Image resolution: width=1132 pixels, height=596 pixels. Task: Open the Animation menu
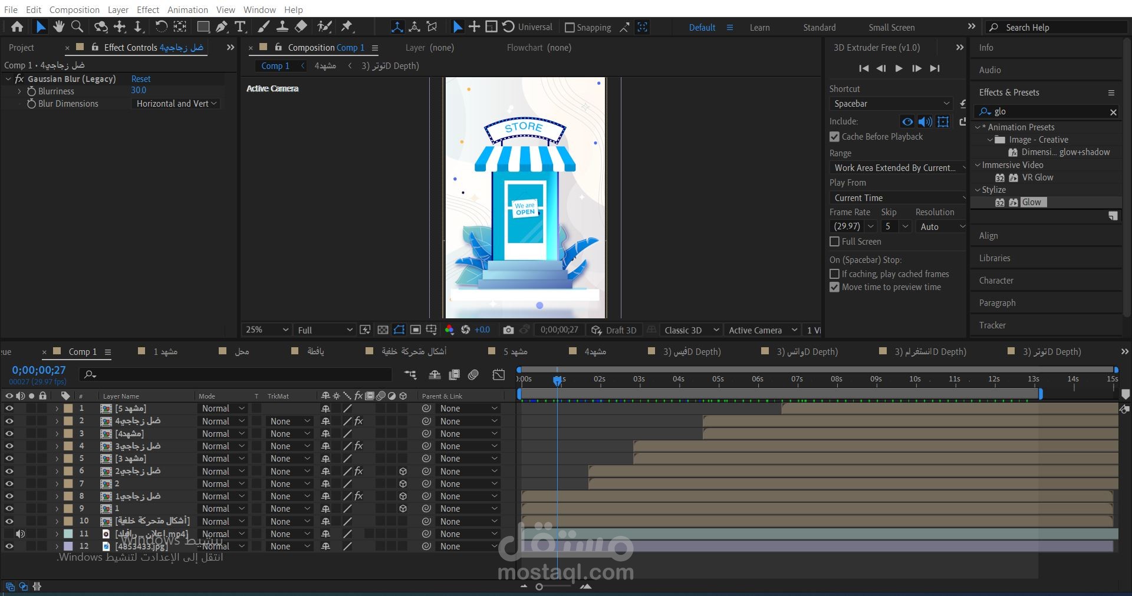[187, 9]
